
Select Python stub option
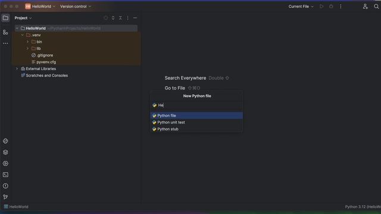tap(196, 129)
